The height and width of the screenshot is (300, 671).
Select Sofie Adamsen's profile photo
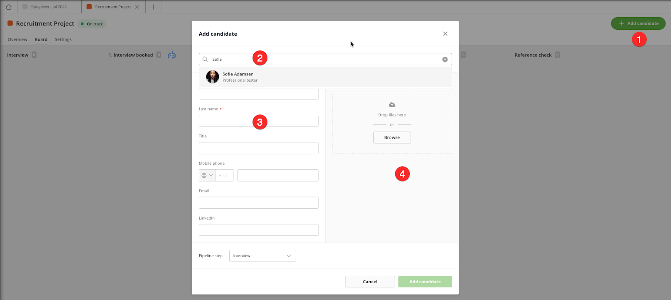212,77
